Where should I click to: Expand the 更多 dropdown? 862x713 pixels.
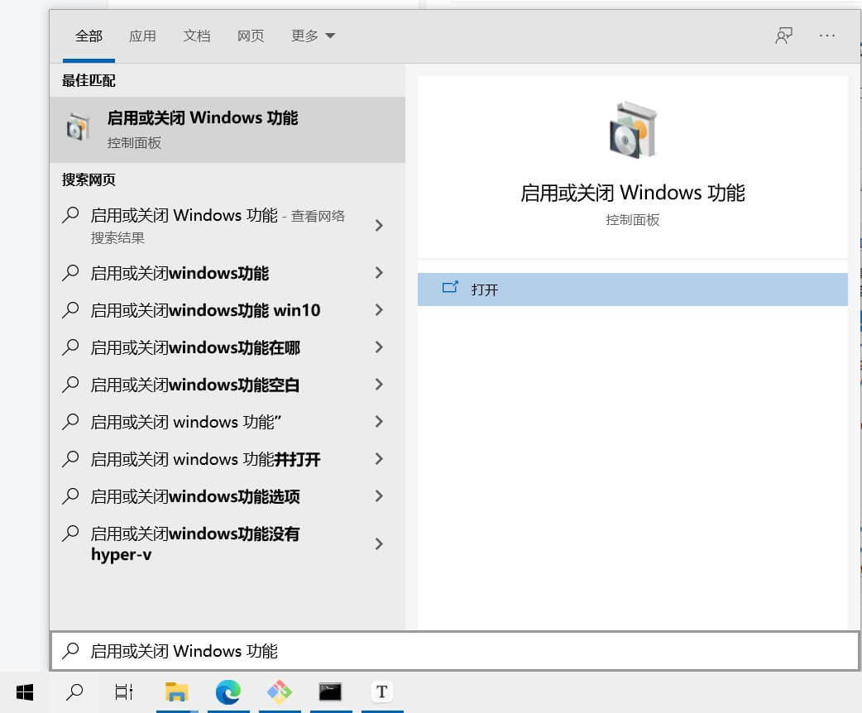(313, 36)
